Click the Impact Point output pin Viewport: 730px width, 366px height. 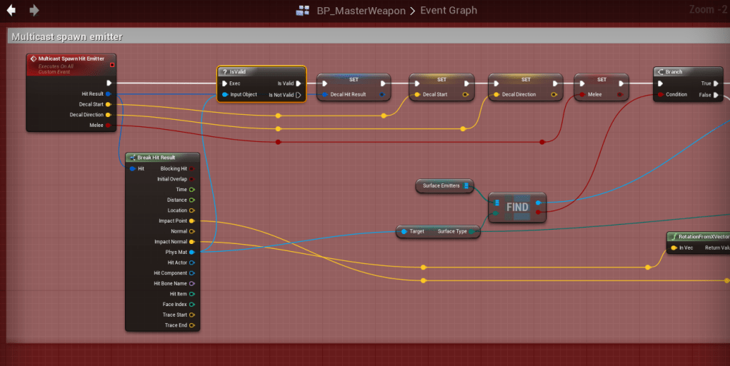191,221
